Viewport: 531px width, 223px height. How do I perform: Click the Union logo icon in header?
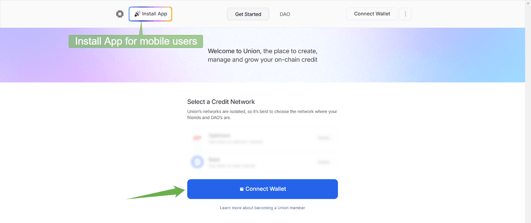[120, 14]
